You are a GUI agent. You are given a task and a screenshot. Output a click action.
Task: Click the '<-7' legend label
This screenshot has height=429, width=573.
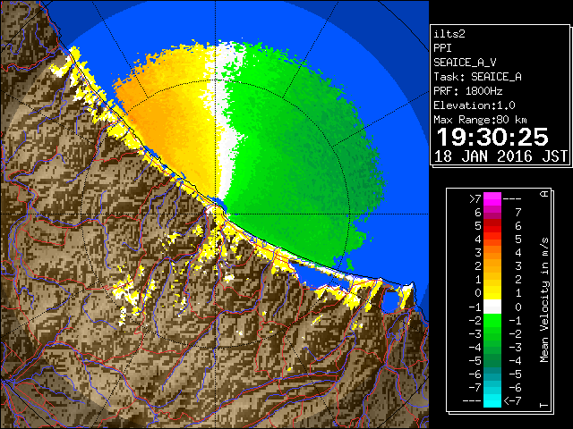pos(512,401)
